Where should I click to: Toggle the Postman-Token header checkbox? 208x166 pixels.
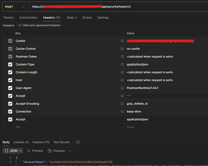[10, 57]
